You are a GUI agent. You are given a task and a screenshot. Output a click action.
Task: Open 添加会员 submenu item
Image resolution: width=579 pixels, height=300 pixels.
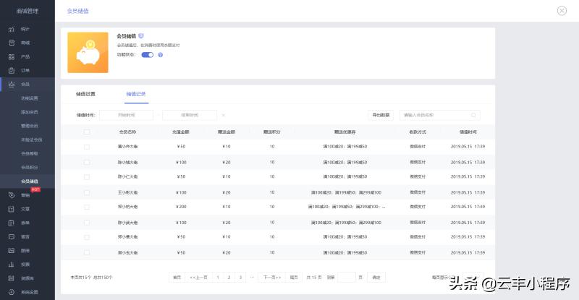point(30,112)
